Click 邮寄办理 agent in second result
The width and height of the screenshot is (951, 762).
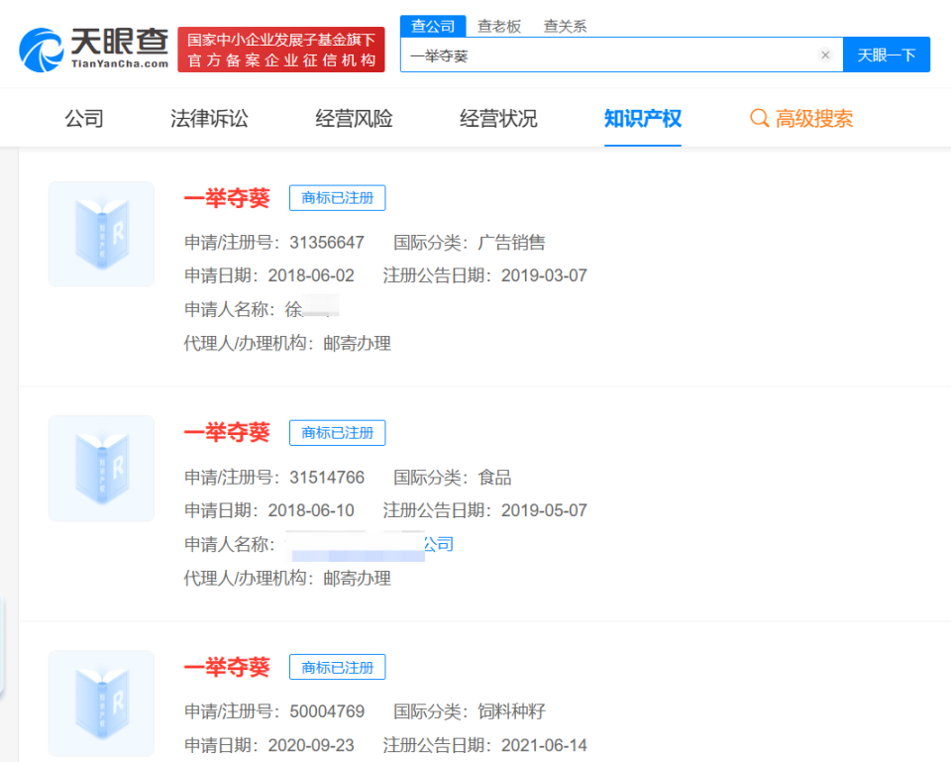[x=358, y=578]
